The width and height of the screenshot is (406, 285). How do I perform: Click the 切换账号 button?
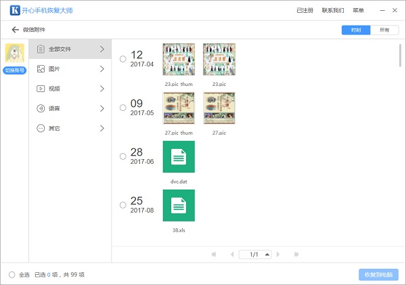point(14,72)
